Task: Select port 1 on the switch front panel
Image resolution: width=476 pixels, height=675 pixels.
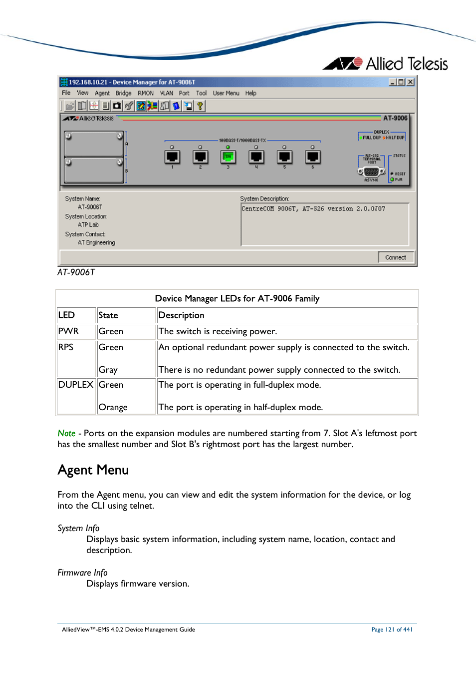Action: [x=172, y=157]
